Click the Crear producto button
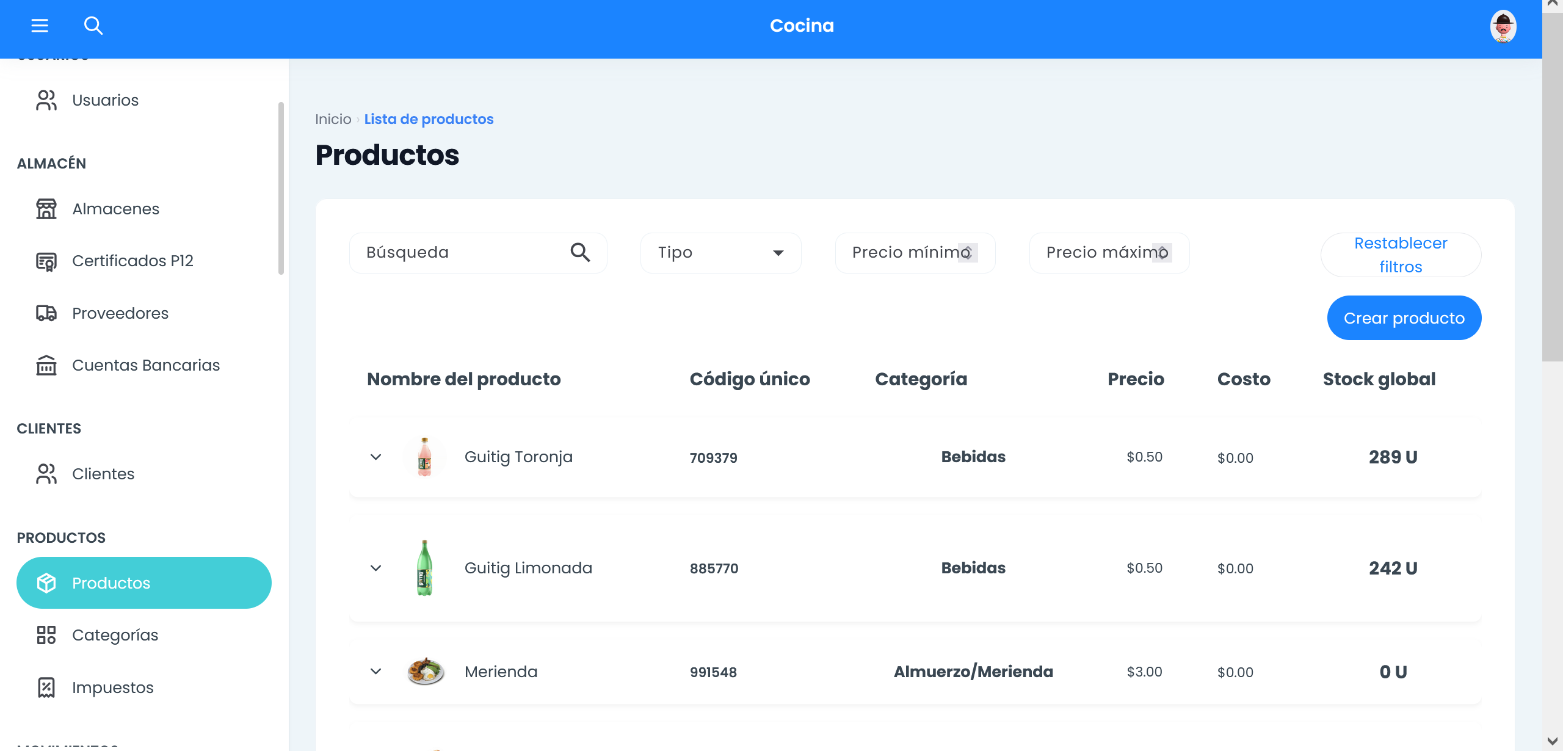 coord(1404,318)
